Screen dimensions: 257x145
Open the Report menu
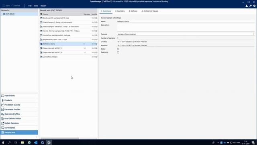tap(43, 6)
